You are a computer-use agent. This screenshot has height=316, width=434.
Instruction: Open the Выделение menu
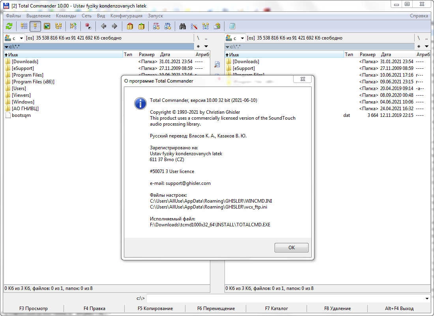tap(39, 16)
